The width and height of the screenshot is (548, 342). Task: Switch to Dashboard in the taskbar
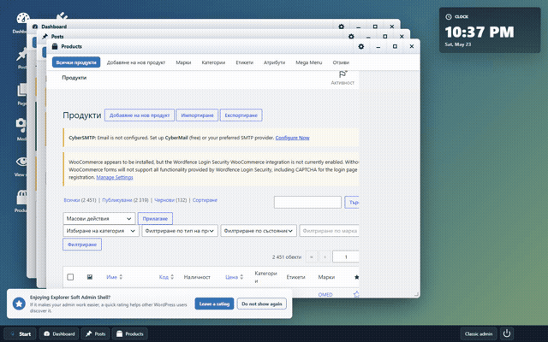(59, 334)
